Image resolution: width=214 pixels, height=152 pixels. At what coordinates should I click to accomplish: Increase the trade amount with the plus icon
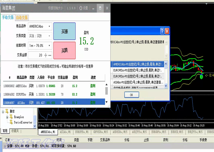click(x=46, y=55)
